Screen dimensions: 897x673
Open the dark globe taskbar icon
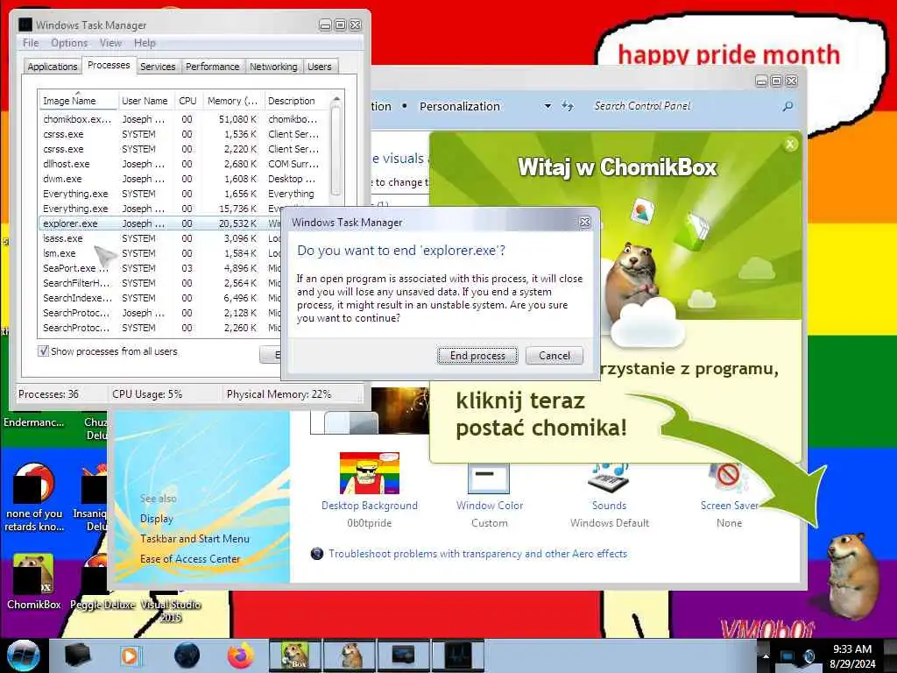(187, 655)
